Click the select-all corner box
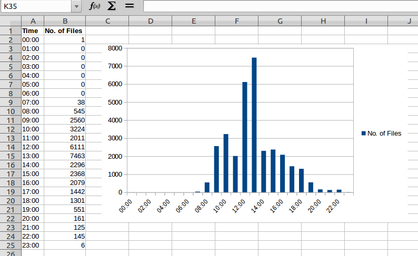 [x=11, y=21]
